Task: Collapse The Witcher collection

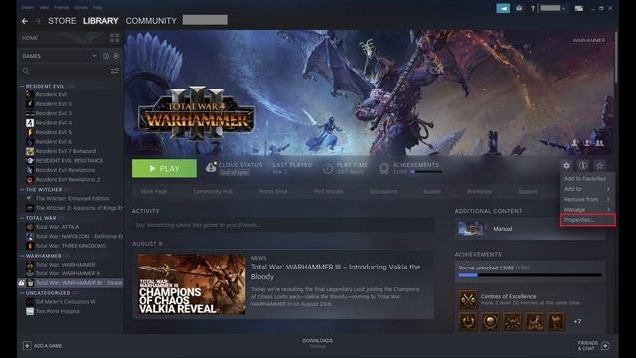Action: pyautogui.click(x=22, y=190)
